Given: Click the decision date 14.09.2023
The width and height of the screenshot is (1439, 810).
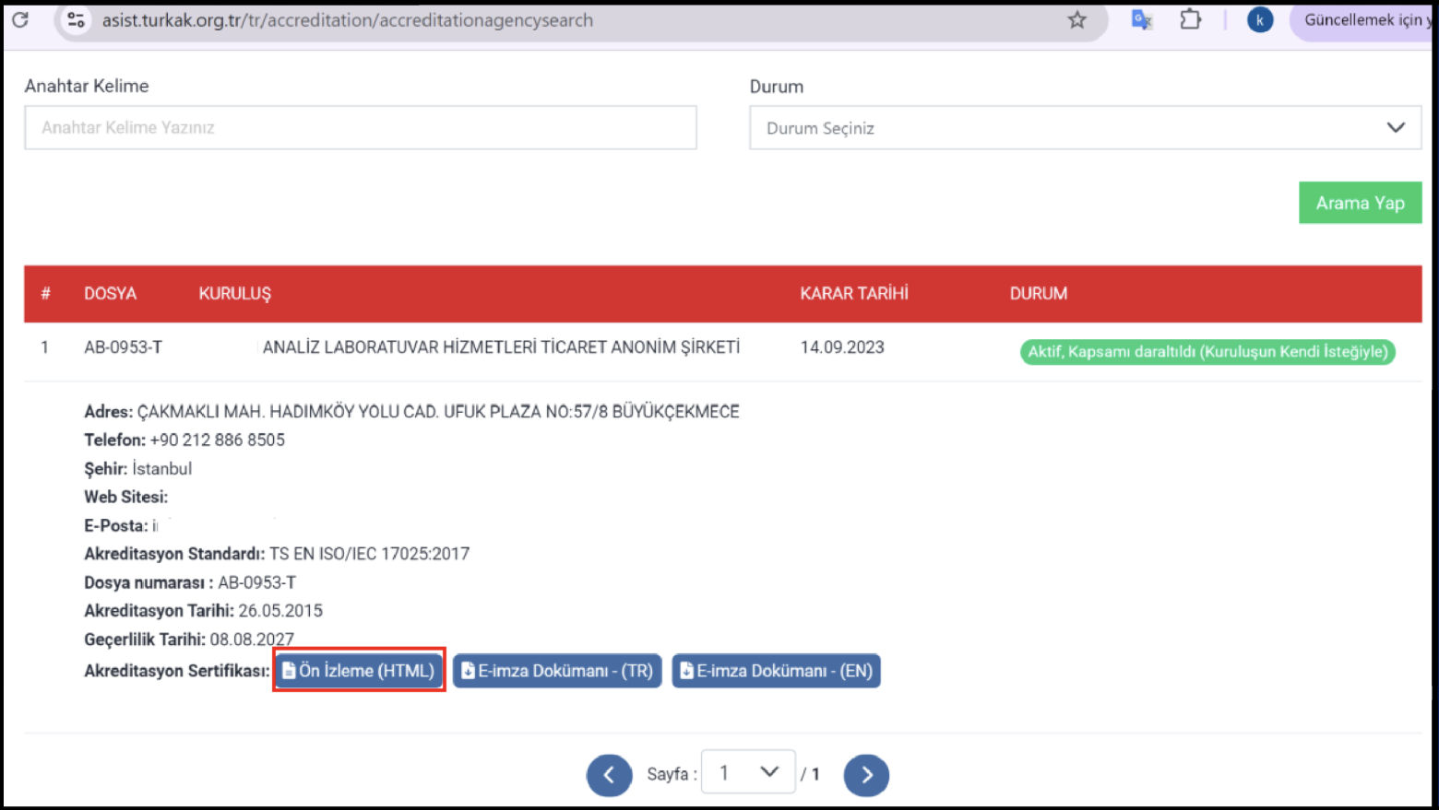Looking at the screenshot, I should (842, 347).
